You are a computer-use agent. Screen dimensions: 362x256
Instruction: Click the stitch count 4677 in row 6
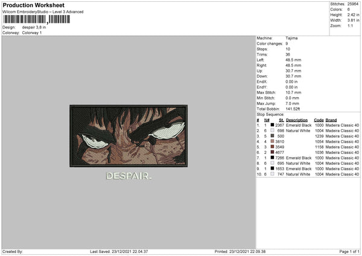click(279, 153)
